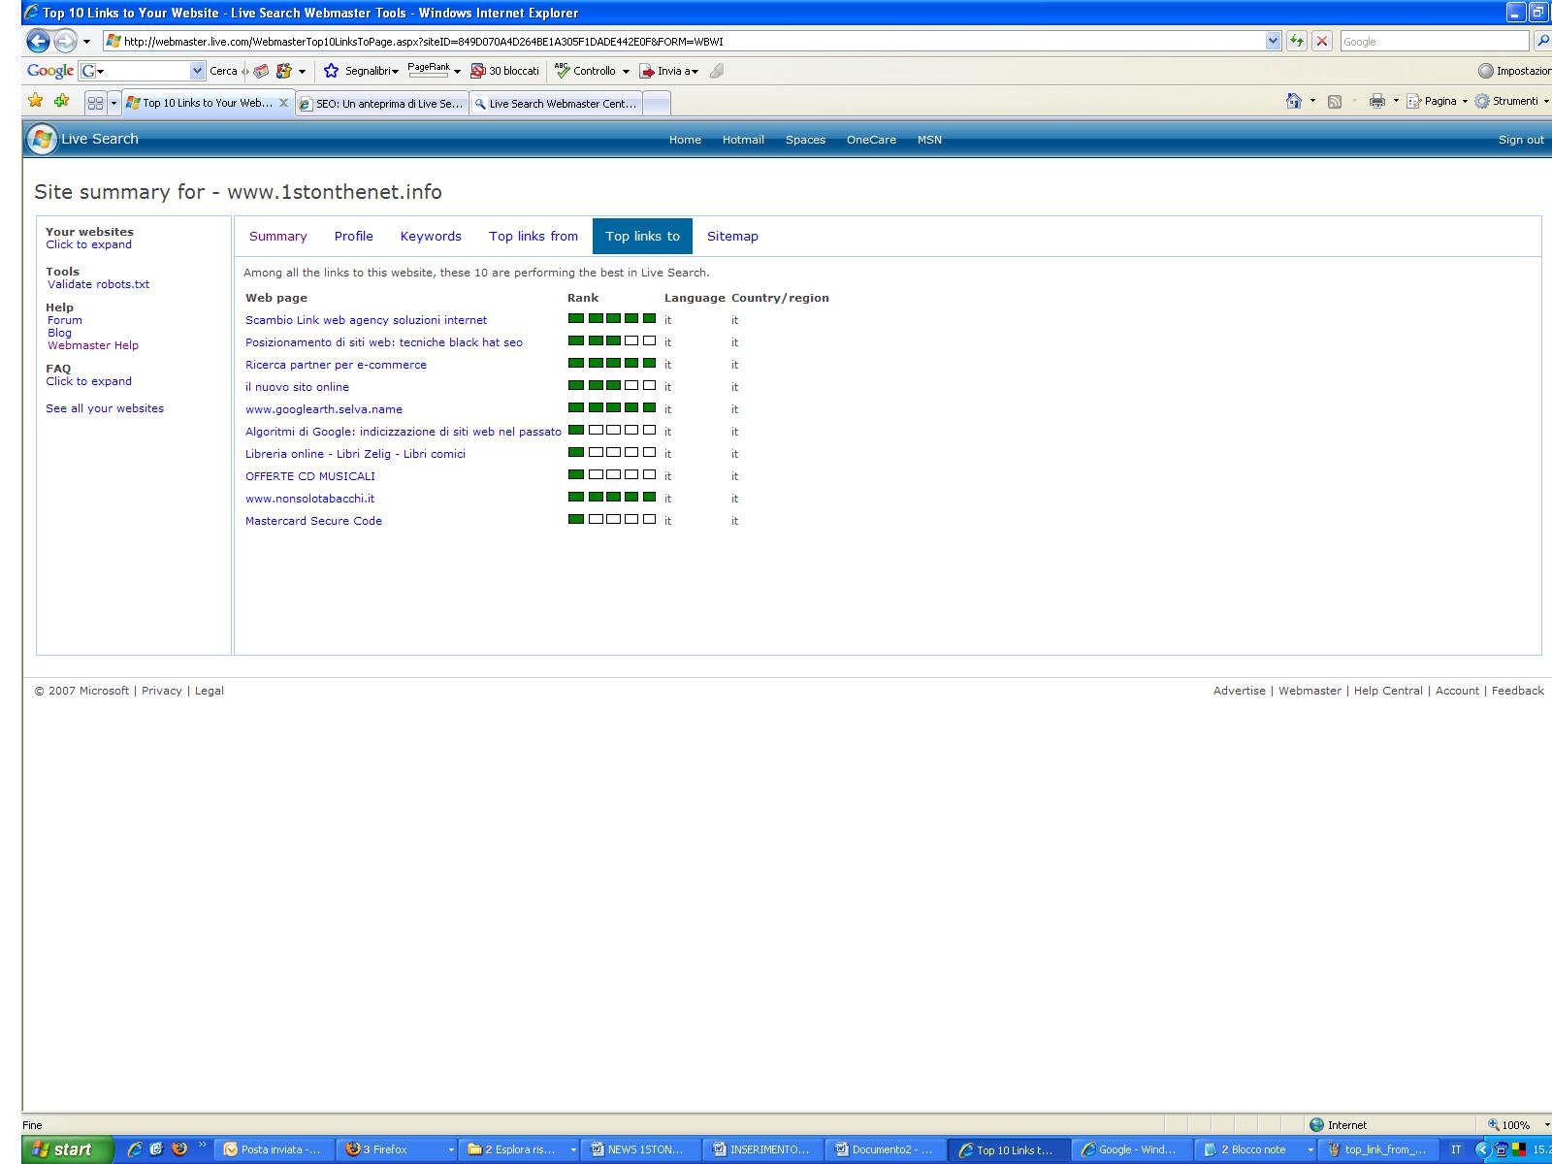Select the Summary tab
Screen dimensions: 1552x1164
pyautogui.click(x=278, y=236)
